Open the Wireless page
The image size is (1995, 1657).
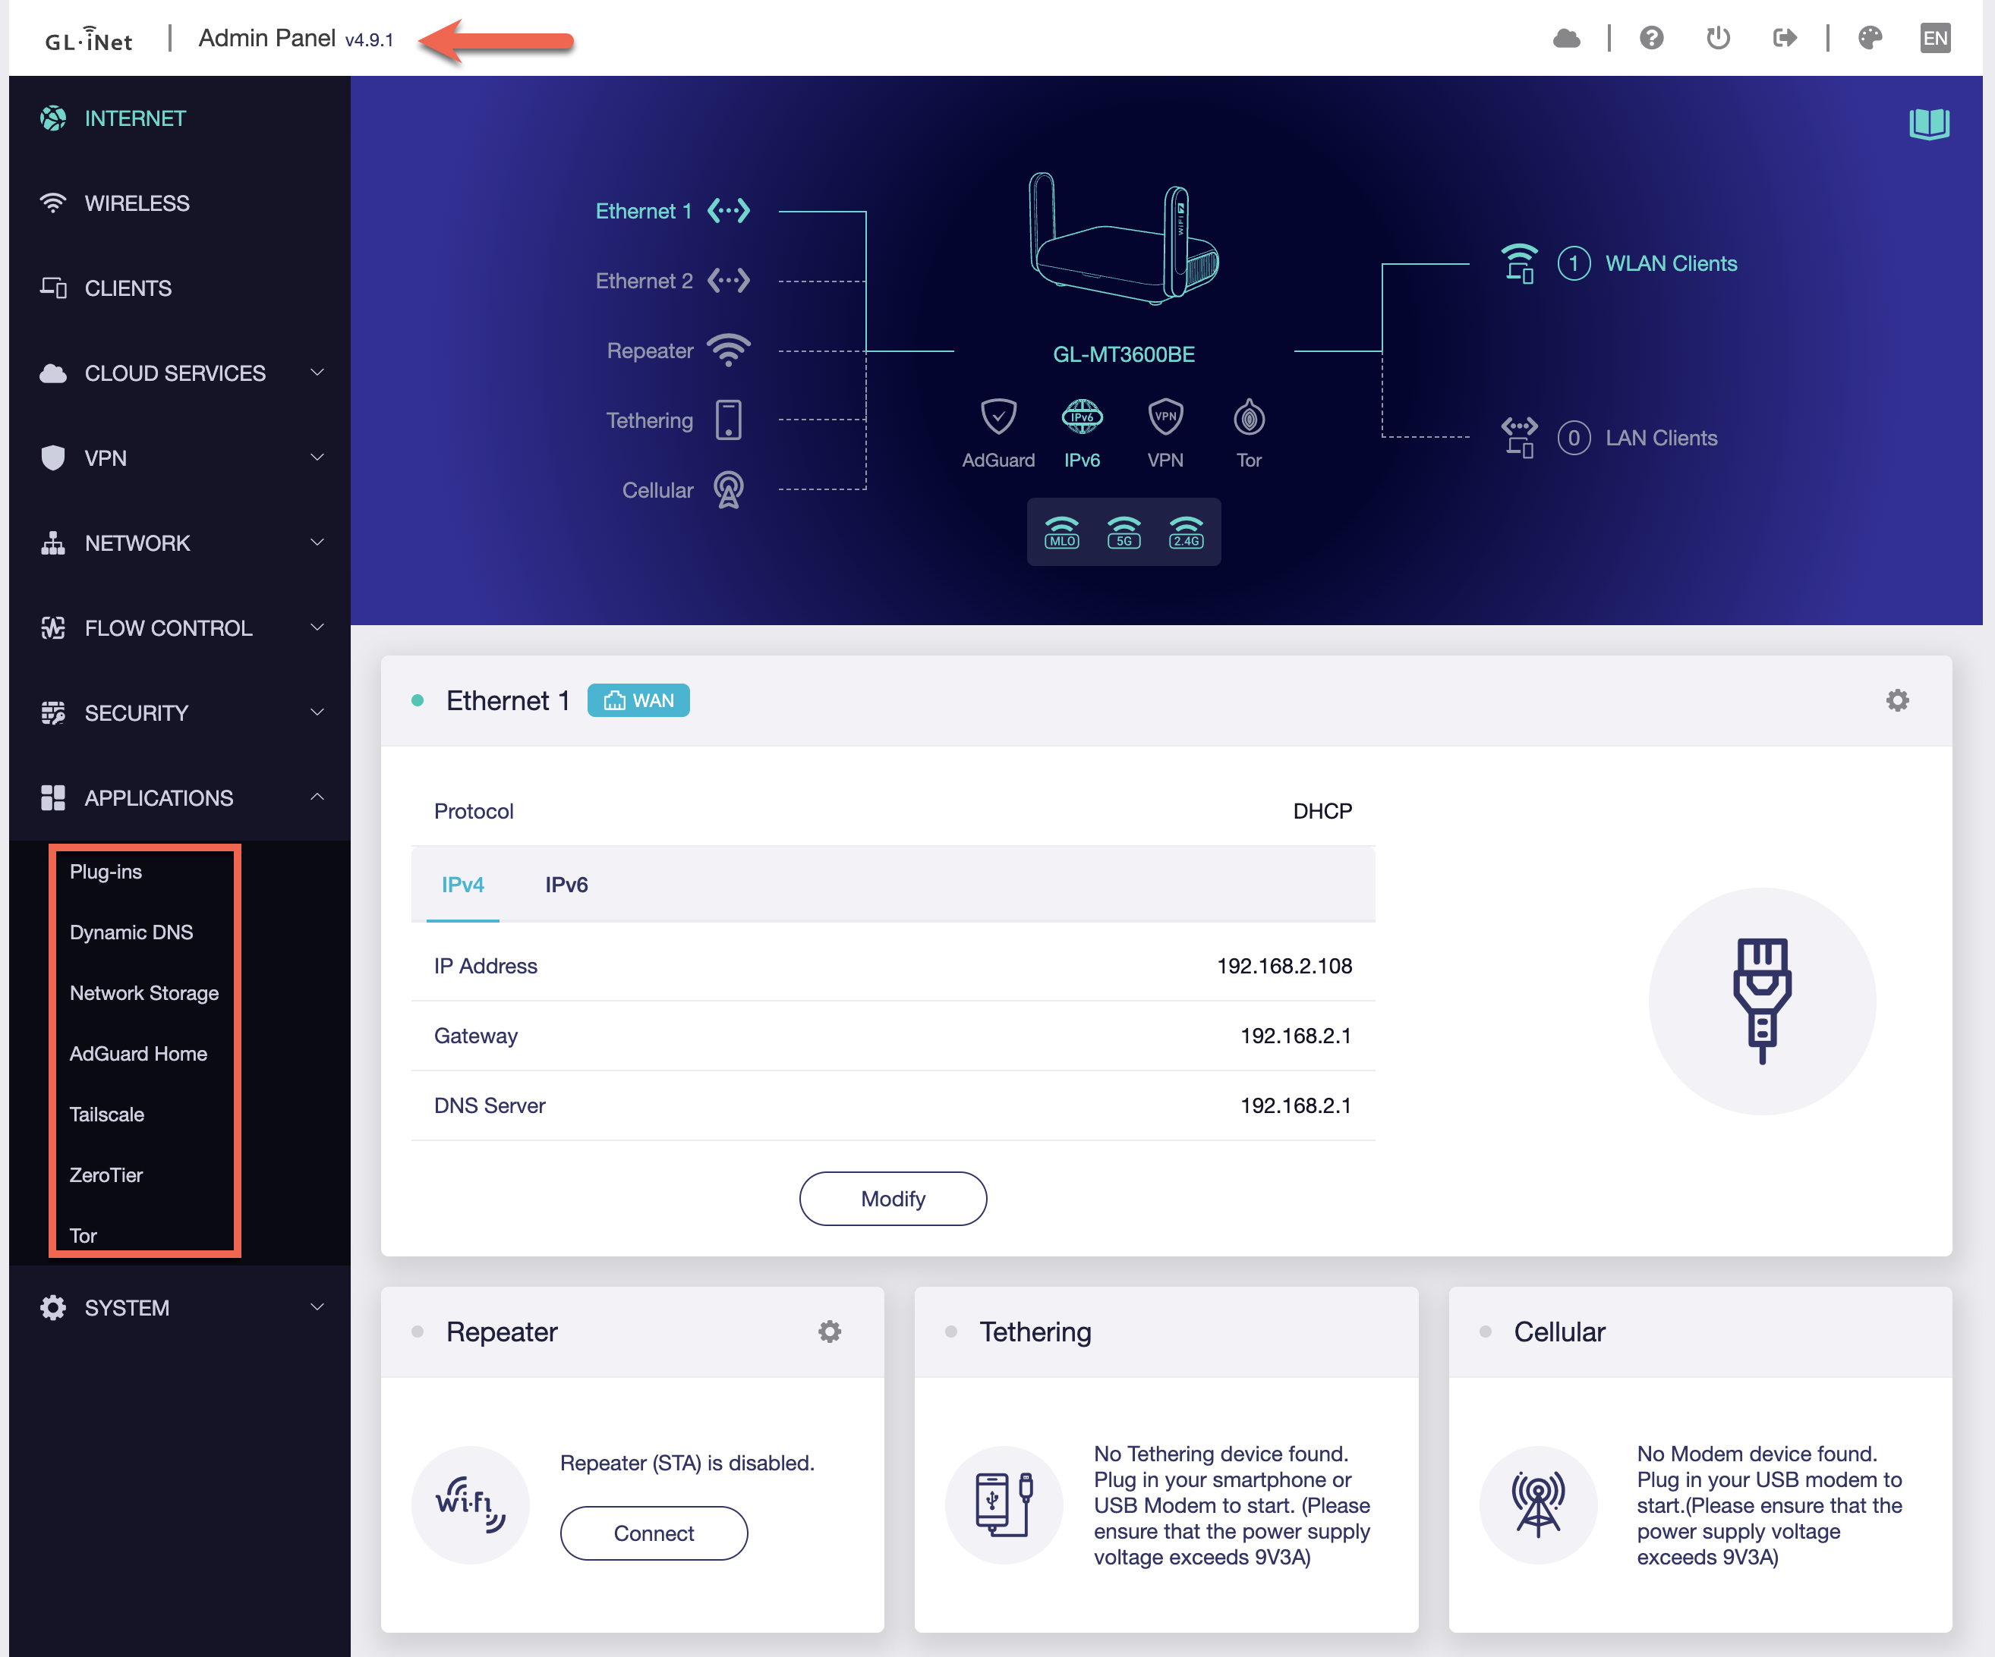coord(180,203)
